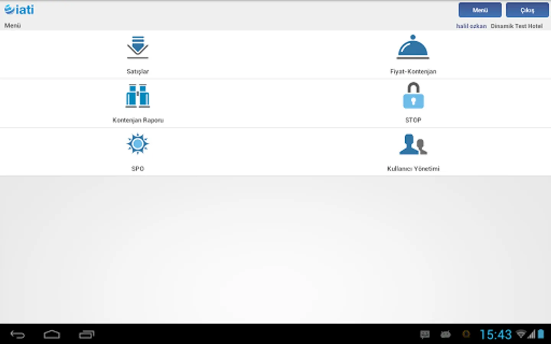551x344 pixels.
Task: Open the SPO sun icon
Action: click(x=138, y=144)
